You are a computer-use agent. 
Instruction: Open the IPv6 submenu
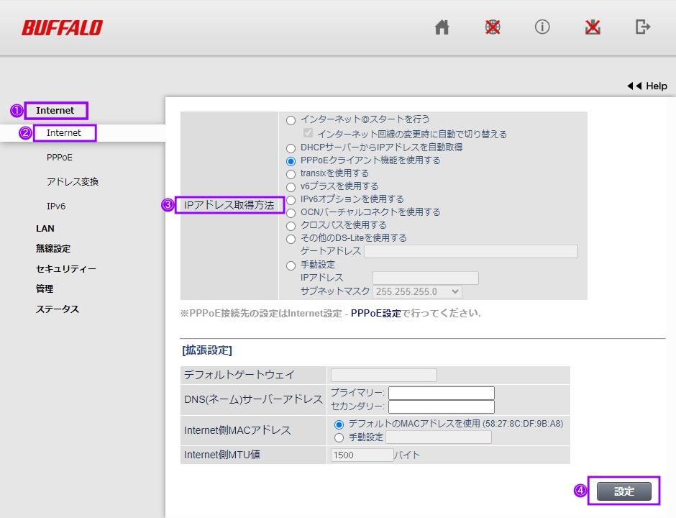tap(56, 206)
